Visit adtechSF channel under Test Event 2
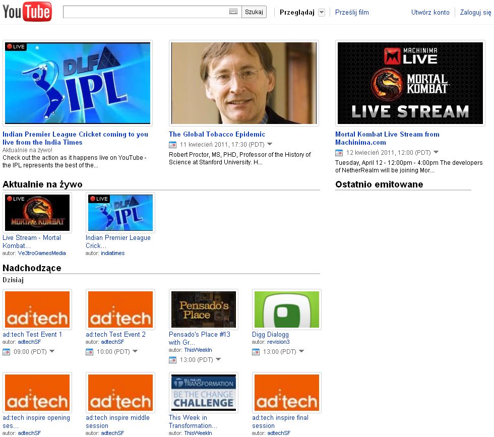This screenshot has width=494, height=437. (x=112, y=342)
